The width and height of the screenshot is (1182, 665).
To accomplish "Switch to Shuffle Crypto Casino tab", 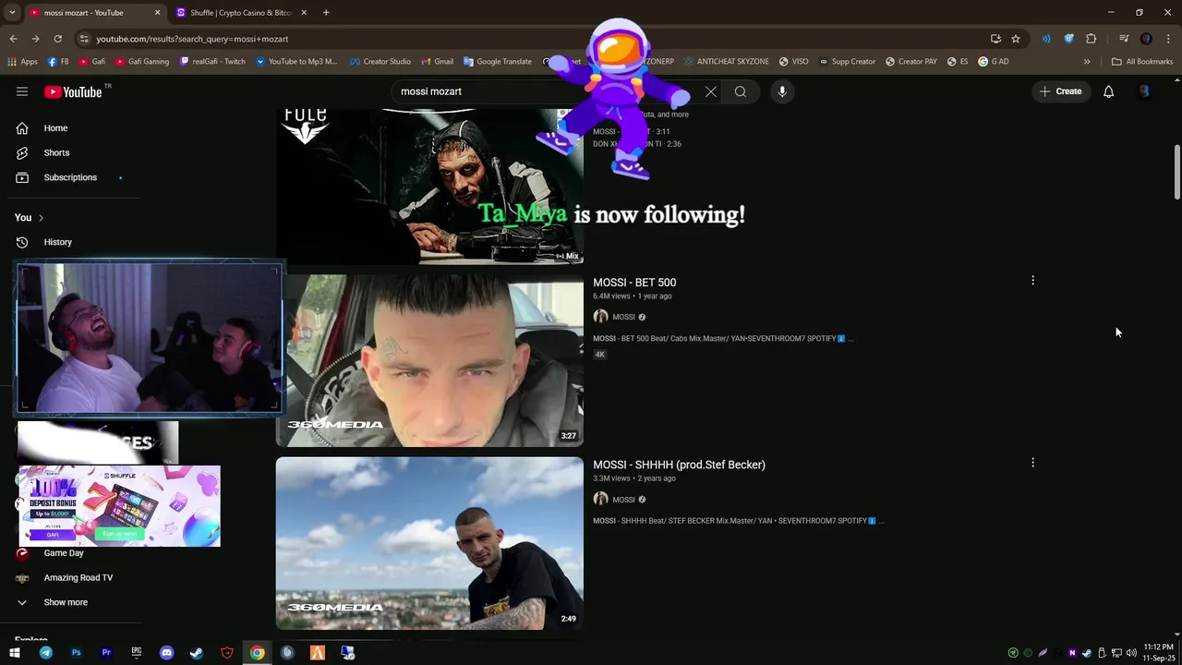I will (x=241, y=13).
